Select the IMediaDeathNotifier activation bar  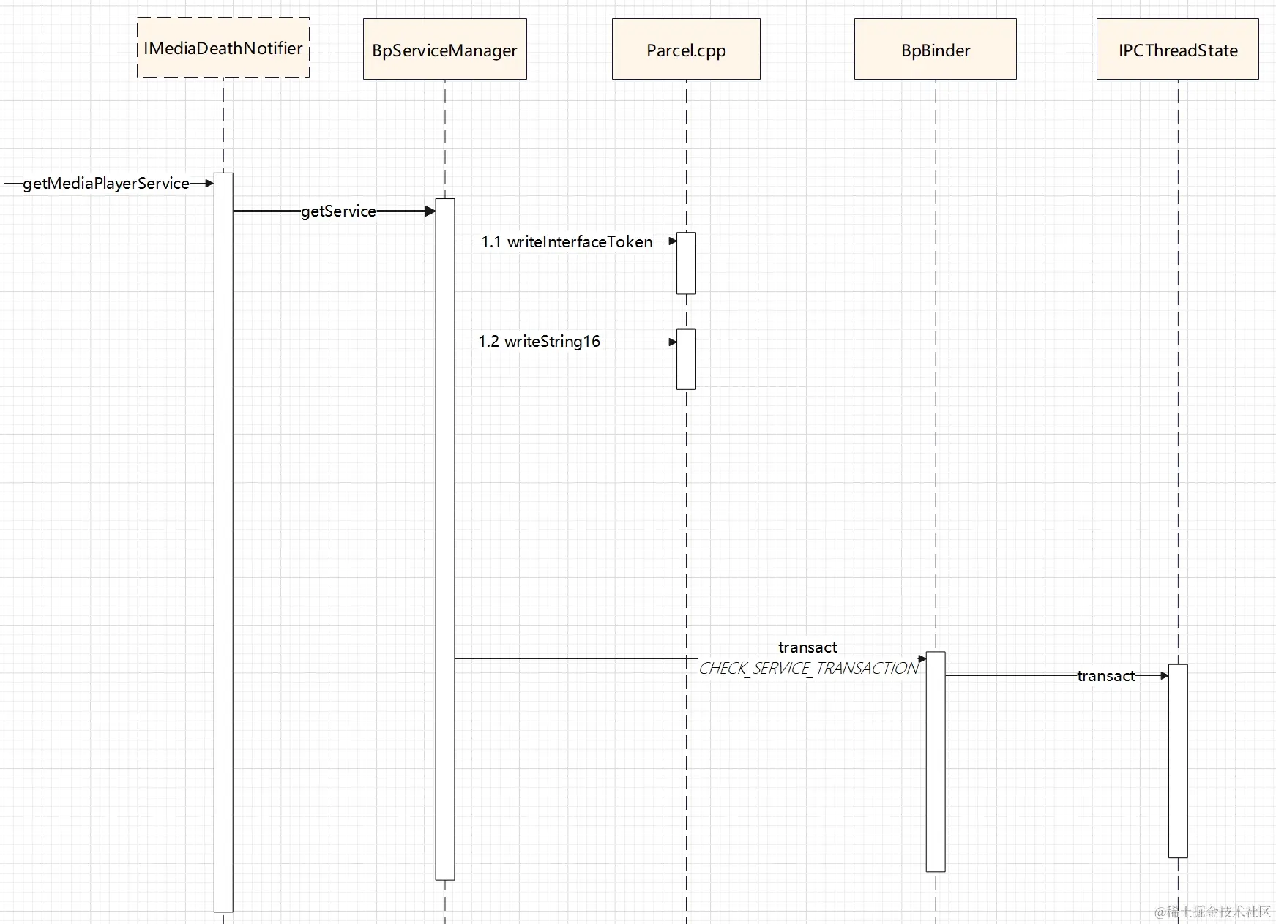223,542
